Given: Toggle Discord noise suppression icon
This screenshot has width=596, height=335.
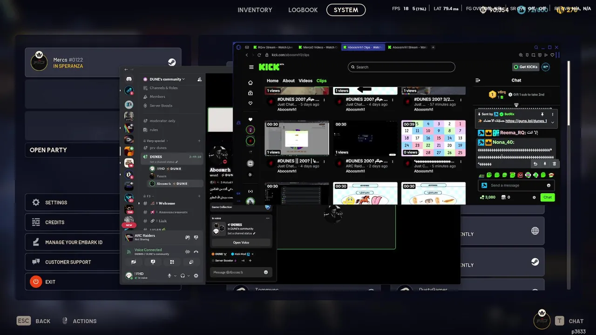Looking at the screenshot, I should click(188, 252).
